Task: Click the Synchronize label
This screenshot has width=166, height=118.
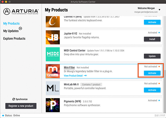Action: [x=22, y=99]
